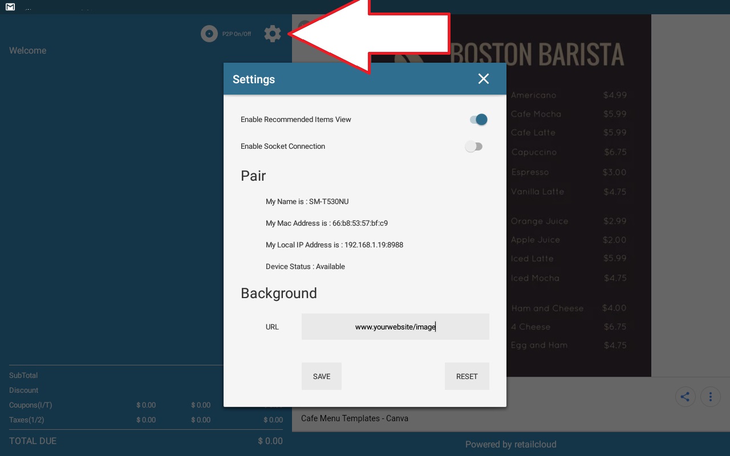The image size is (730, 456).
Task: Disable Recommended Items View switch
Action: tap(478, 119)
